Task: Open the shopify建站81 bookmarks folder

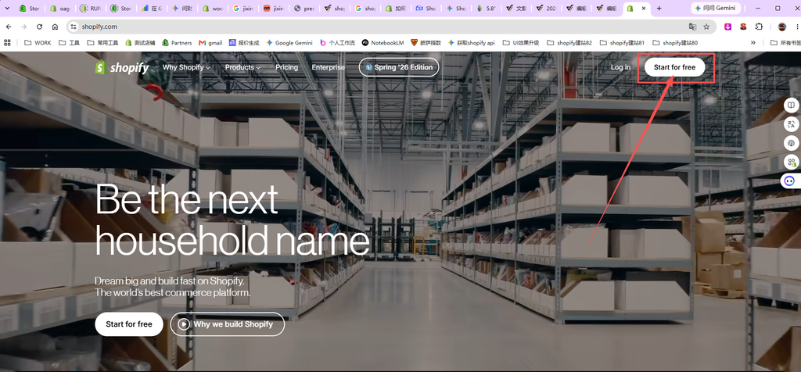Action: [x=622, y=43]
